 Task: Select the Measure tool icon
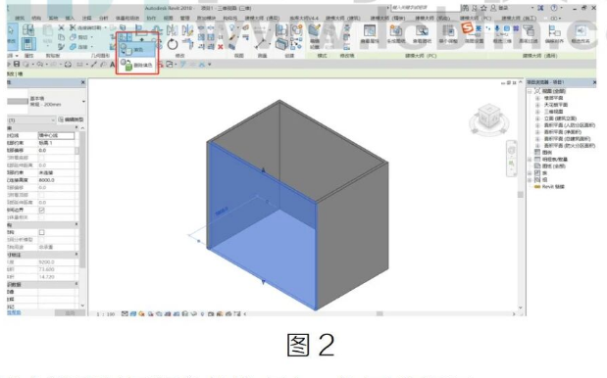pos(262,43)
